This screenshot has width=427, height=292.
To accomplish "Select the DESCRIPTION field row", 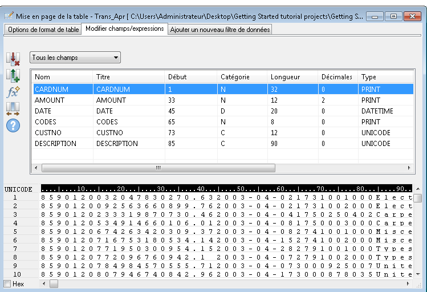I will click(x=55, y=144).
